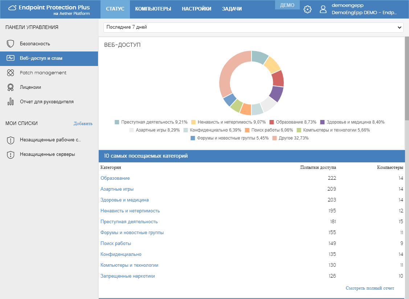Click the Конфиденциально 6,39% legend swatch

point(185,130)
